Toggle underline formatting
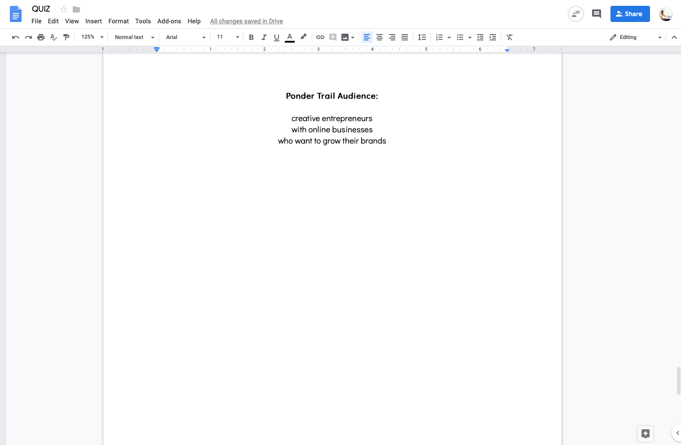The width and height of the screenshot is (681, 445). (x=276, y=37)
